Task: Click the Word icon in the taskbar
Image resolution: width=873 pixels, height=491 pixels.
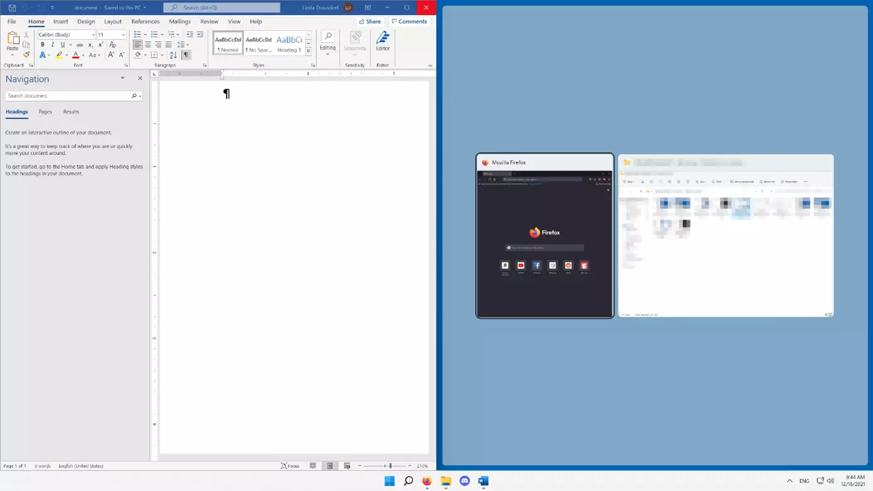Action: point(483,481)
